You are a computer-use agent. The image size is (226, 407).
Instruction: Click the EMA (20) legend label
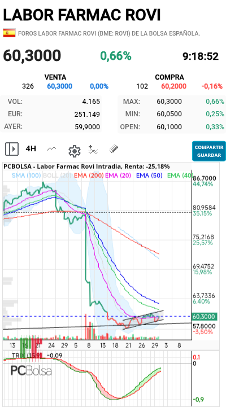tap(119, 176)
